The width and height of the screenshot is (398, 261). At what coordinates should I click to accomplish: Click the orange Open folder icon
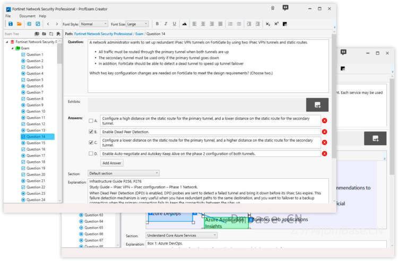click(19, 24)
